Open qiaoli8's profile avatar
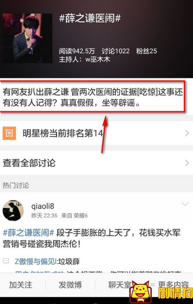The height and width of the screenshot is (304, 193). (x=13, y=211)
